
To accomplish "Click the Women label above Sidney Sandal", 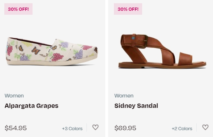I will click(x=124, y=96).
